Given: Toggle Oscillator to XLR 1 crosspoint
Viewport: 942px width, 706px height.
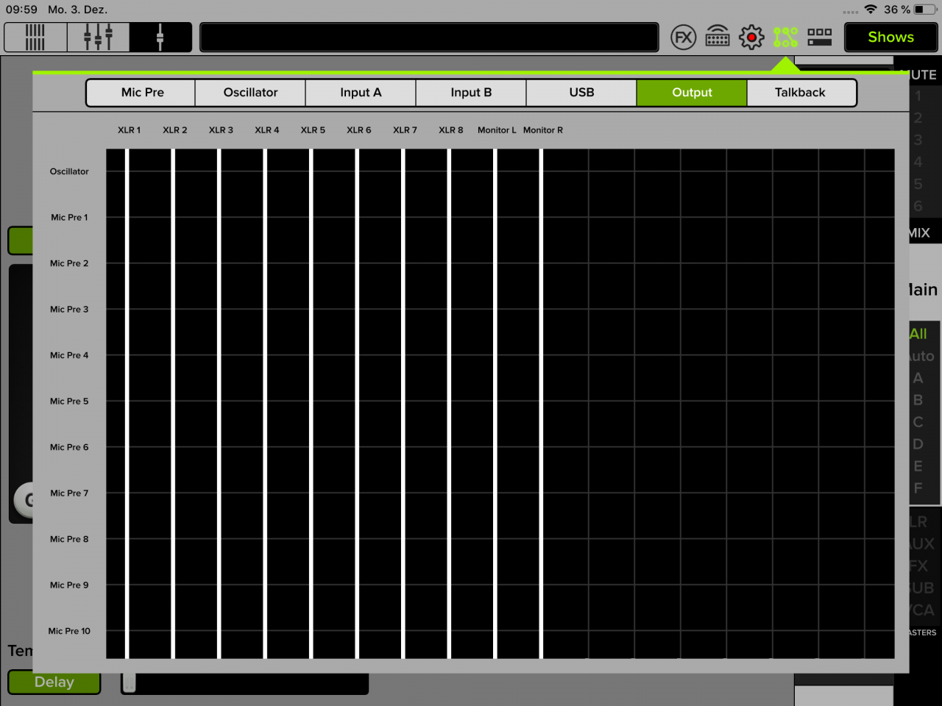Looking at the screenshot, I should (x=128, y=171).
